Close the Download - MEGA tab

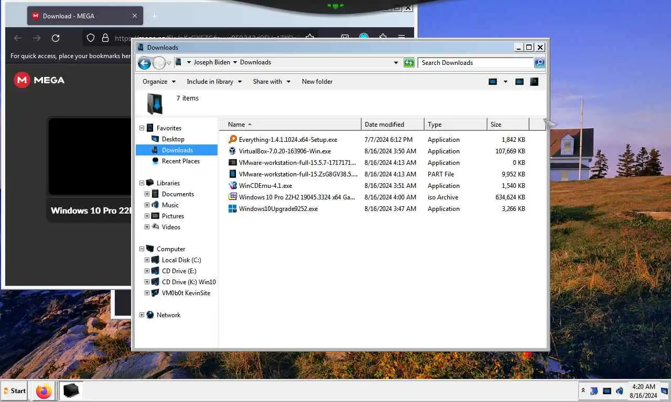134,16
